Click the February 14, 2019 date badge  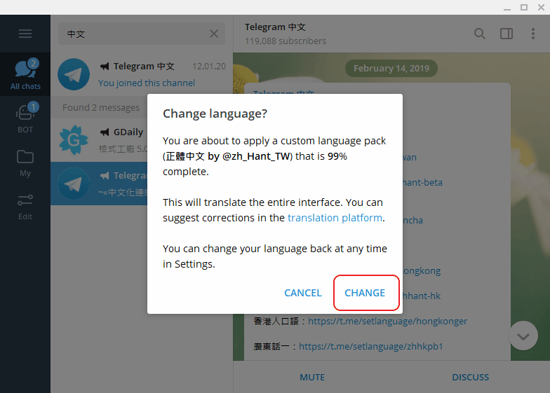pos(391,69)
